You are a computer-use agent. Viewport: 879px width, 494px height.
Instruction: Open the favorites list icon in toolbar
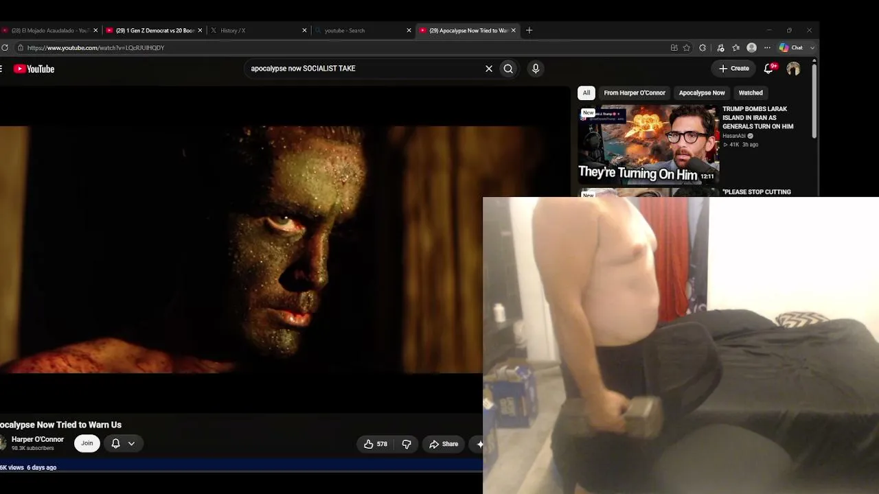736,48
